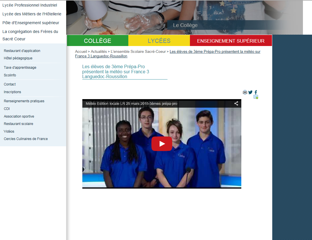Open Cercles Culinaires de France link

(26, 139)
